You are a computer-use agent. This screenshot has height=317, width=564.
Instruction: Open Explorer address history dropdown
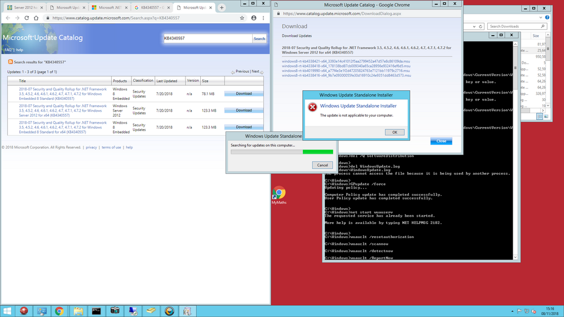(474, 27)
